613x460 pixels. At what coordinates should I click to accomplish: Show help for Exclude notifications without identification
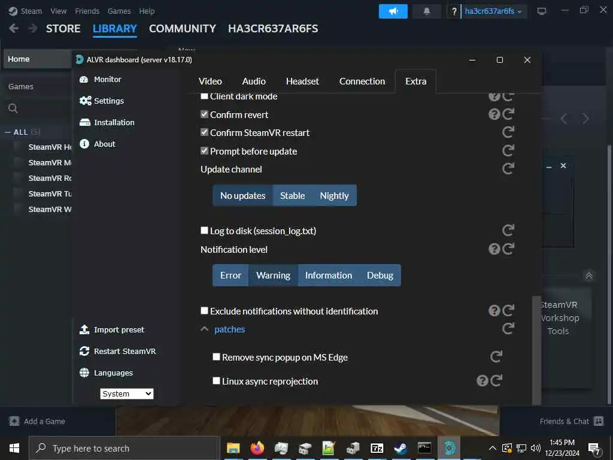pyautogui.click(x=494, y=311)
